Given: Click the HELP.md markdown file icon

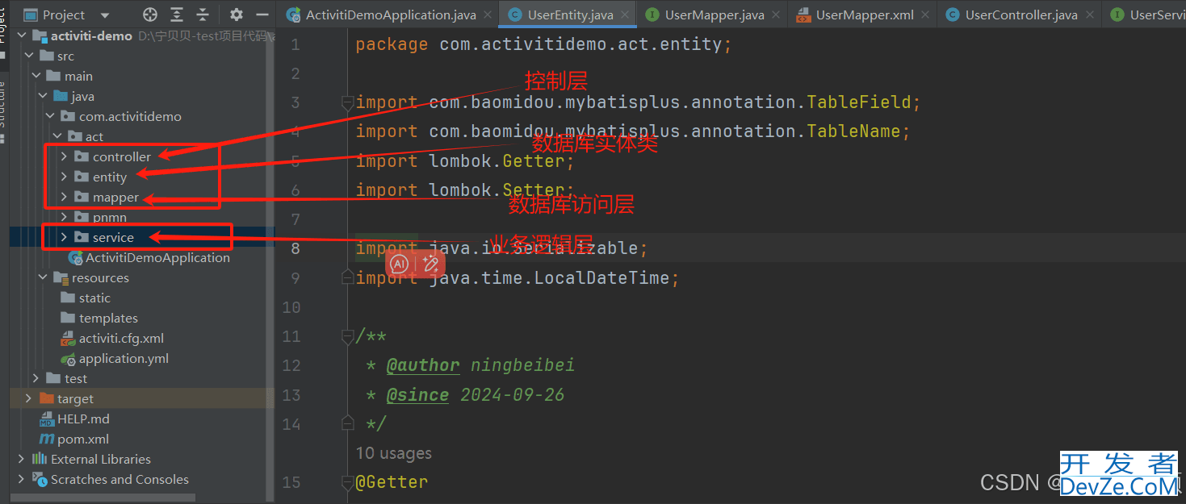Looking at the screenshot, I should (x=46, y=419).
